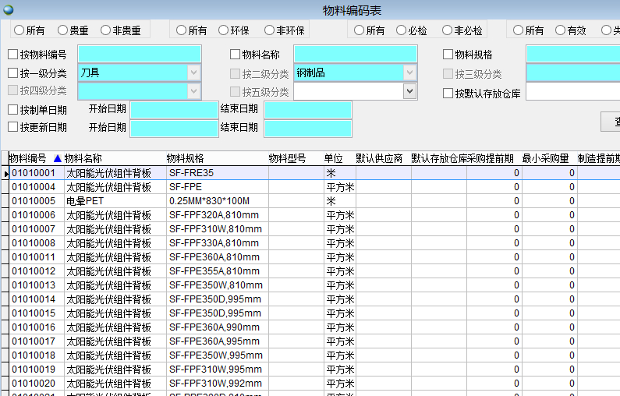Open the 刀具 first-level category dropdown
The width and height of the screenshot is (620, 396).
click(x=194, y=72)
